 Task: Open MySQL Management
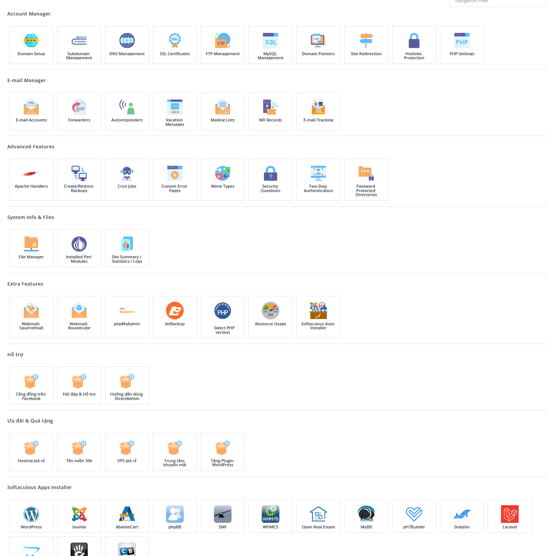click(271, 45)
